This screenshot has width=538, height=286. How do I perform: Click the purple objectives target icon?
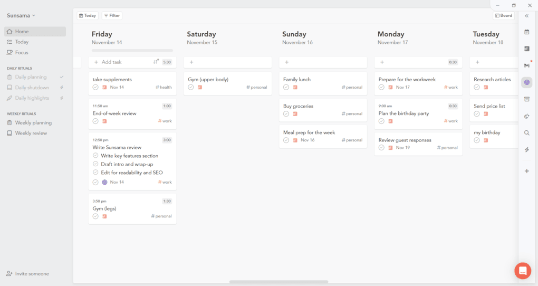[526, 82]
